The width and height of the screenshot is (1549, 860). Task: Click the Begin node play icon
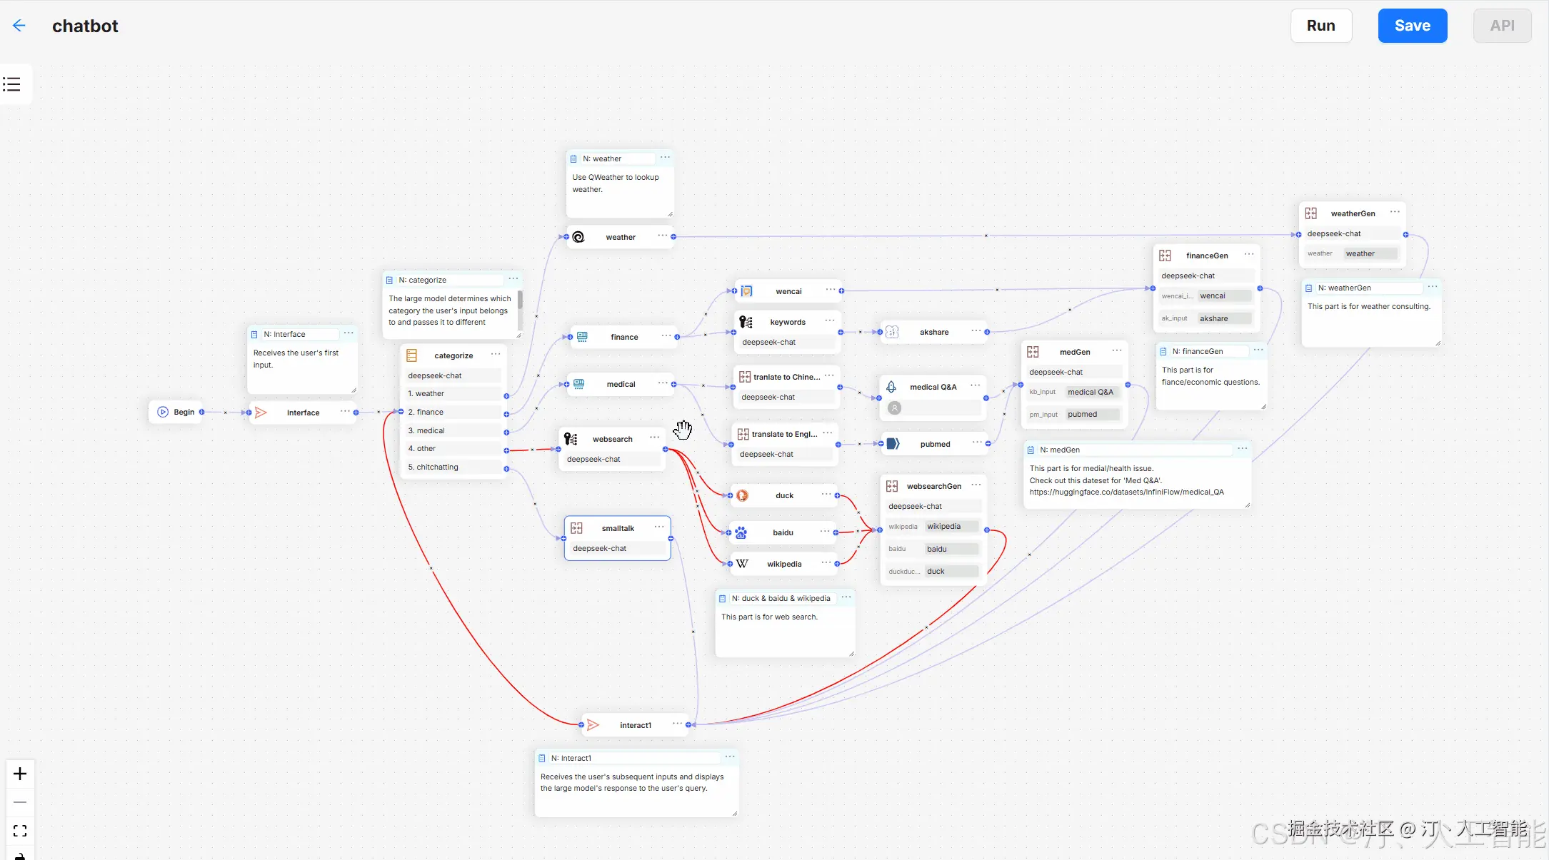point(163,412)
